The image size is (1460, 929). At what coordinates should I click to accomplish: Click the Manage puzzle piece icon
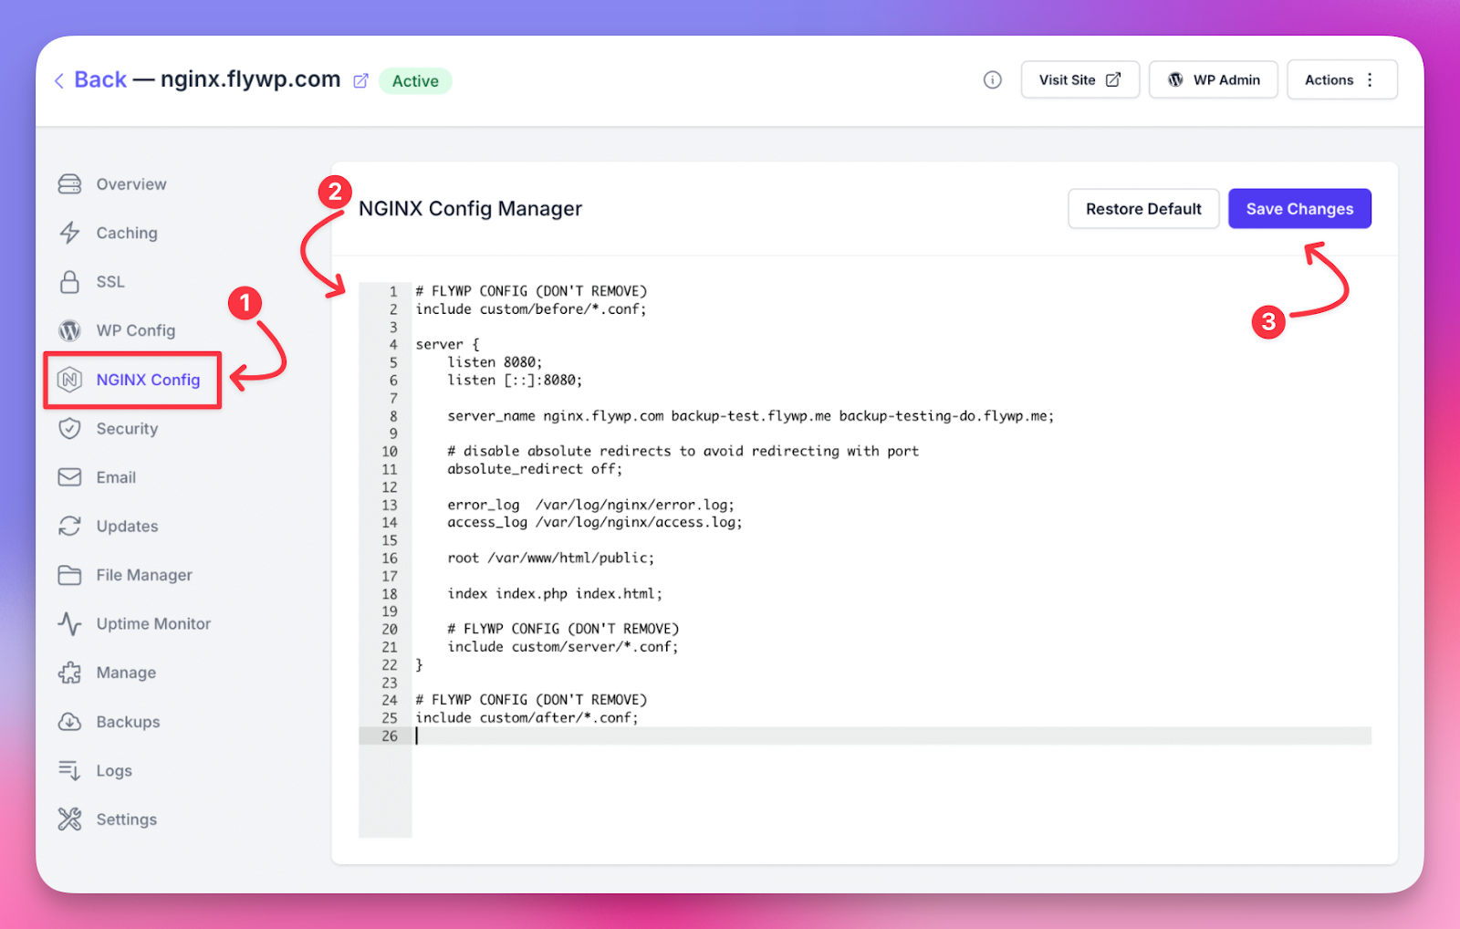pyautogui.click(x=69, y=673)
